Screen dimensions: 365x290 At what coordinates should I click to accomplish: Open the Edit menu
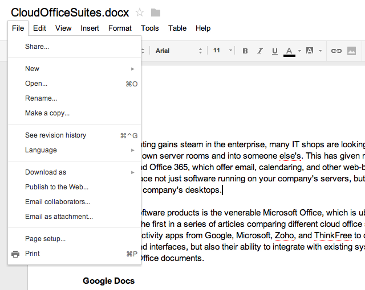(39, 28)
